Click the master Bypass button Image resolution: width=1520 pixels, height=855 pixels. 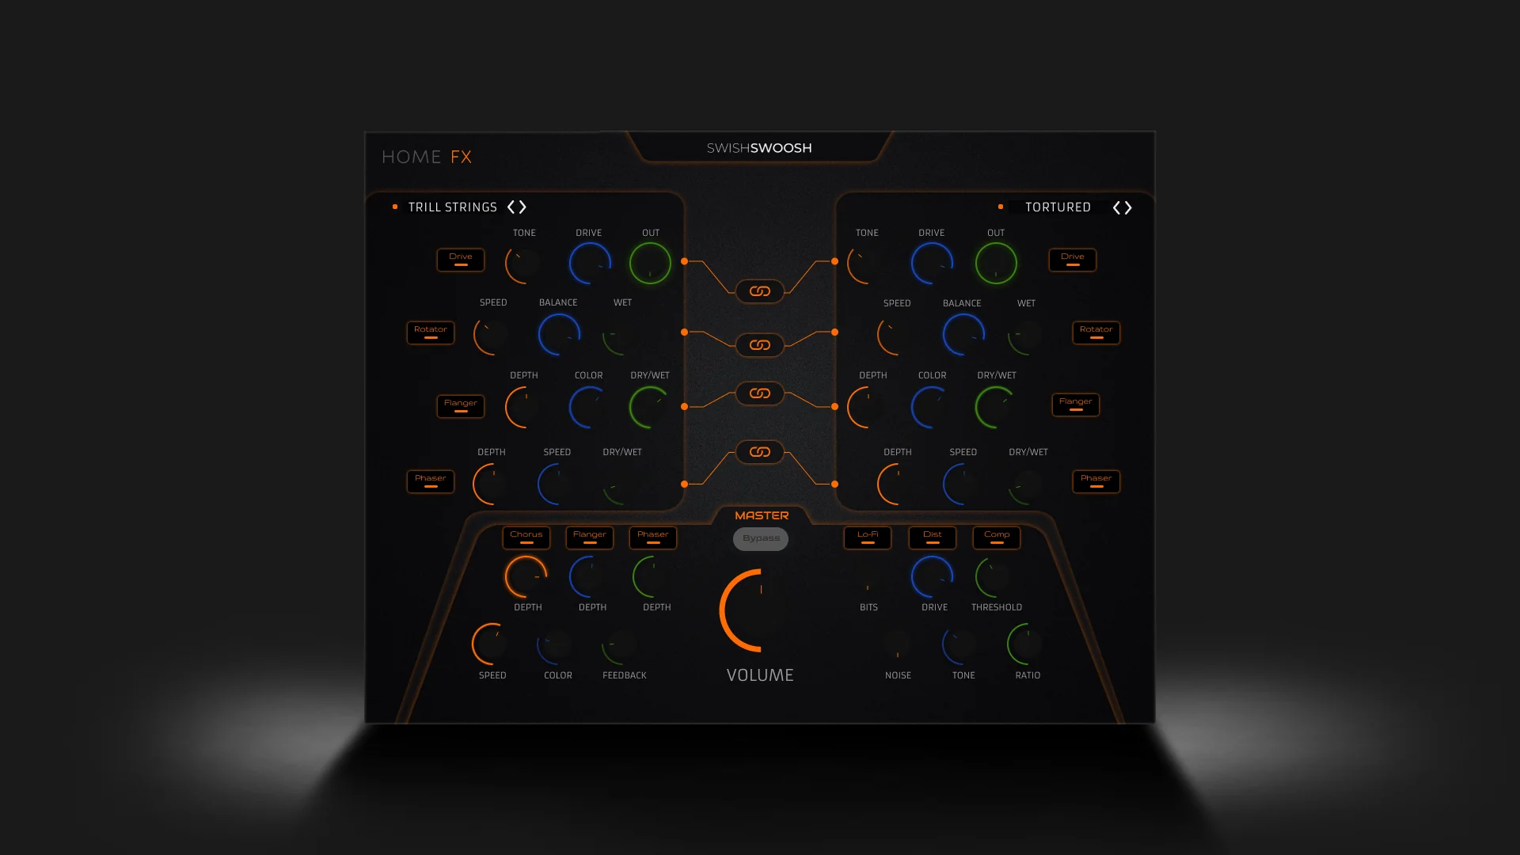[761, 538]
